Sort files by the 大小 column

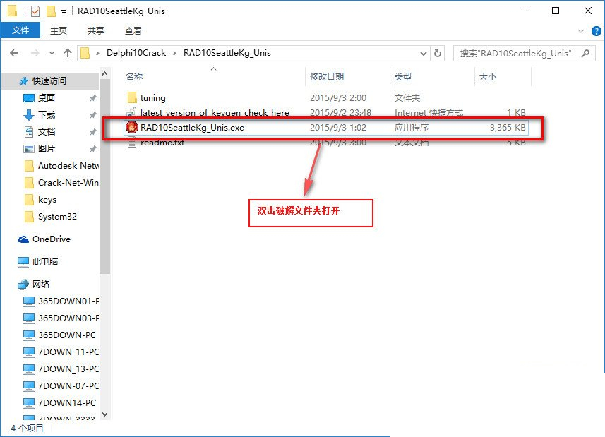pos(487,76)
